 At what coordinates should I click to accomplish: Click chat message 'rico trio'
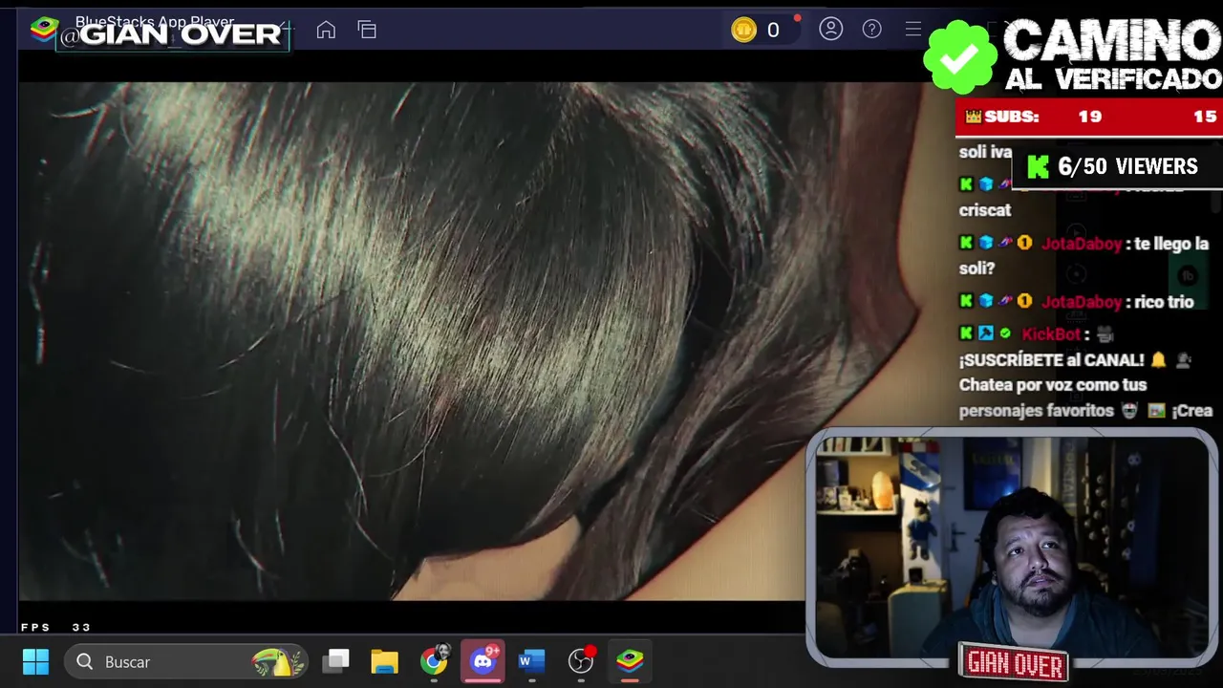click(1163, 302)
